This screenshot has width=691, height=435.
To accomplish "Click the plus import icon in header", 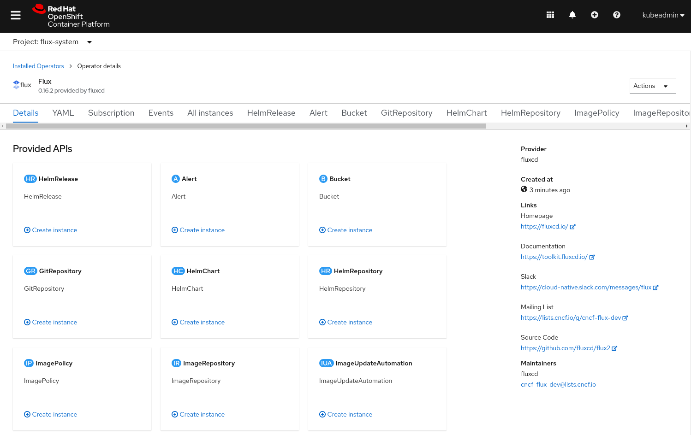I will tap(594, 15).
